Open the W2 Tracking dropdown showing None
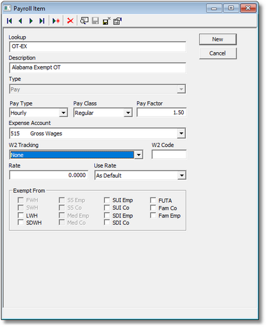266x327 pixels. [138, 155]
